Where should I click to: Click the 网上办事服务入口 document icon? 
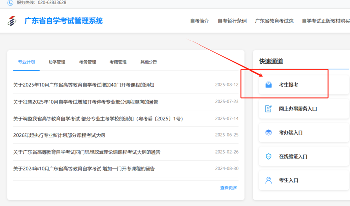tap(268, 109)
